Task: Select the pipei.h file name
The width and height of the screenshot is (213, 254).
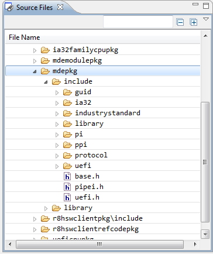Action: point(89,187)
